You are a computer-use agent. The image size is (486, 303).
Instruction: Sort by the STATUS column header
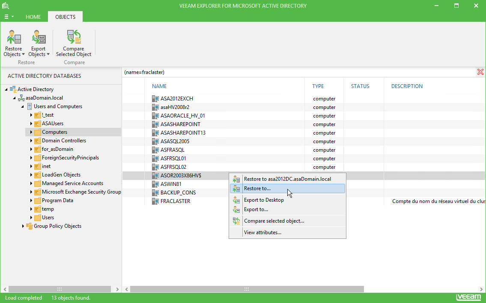click(x=360, y=86)
